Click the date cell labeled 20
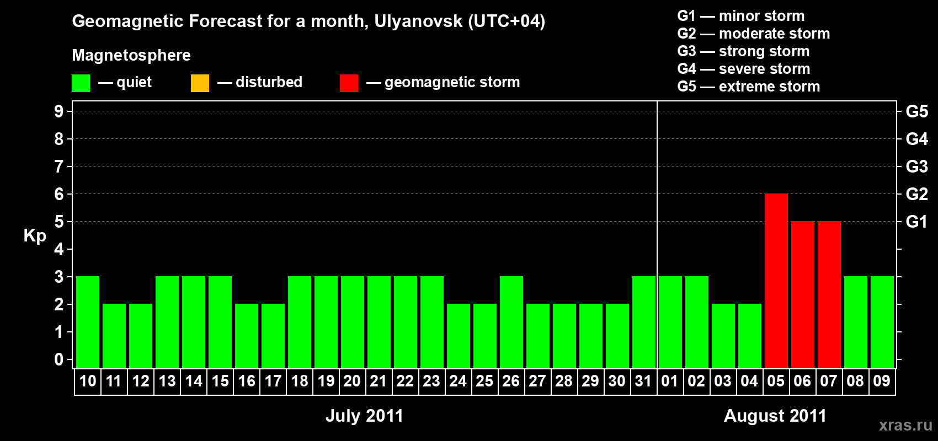The width and height of the screenshot is (938, 441). click(353, 381)
